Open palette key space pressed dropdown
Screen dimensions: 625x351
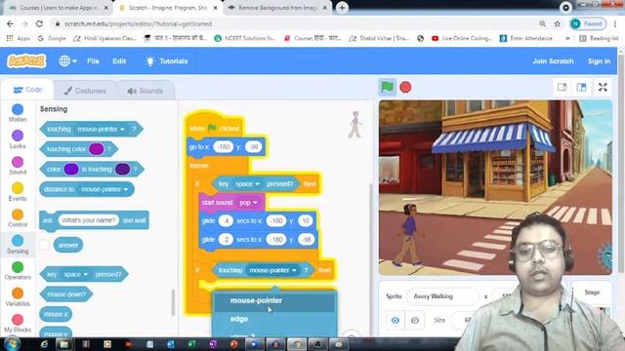pyautogui.click(x=76, y=275)
